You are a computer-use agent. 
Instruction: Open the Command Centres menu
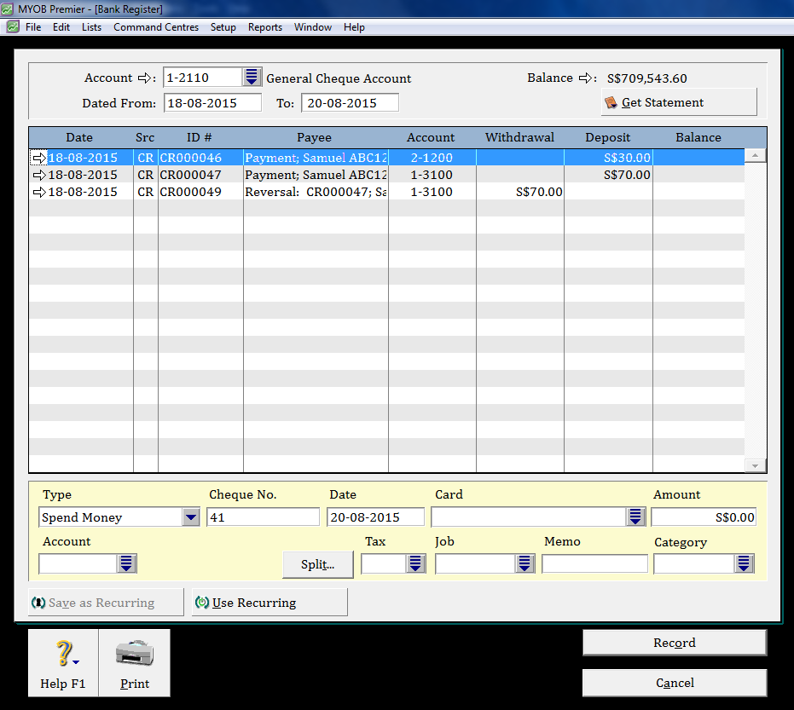156,27
